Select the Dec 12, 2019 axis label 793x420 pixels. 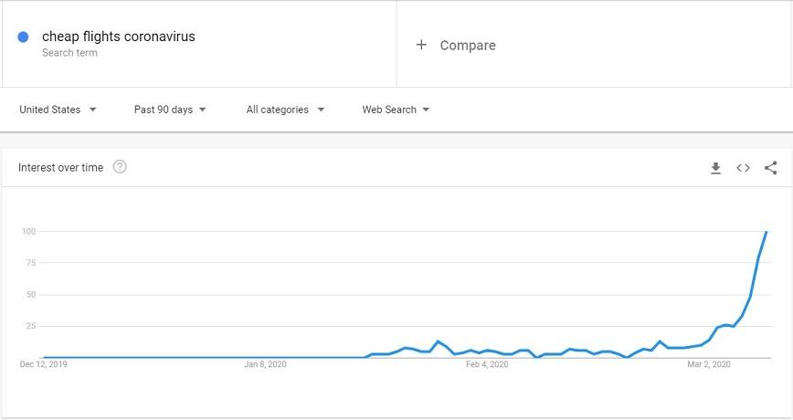click(43, 364)
